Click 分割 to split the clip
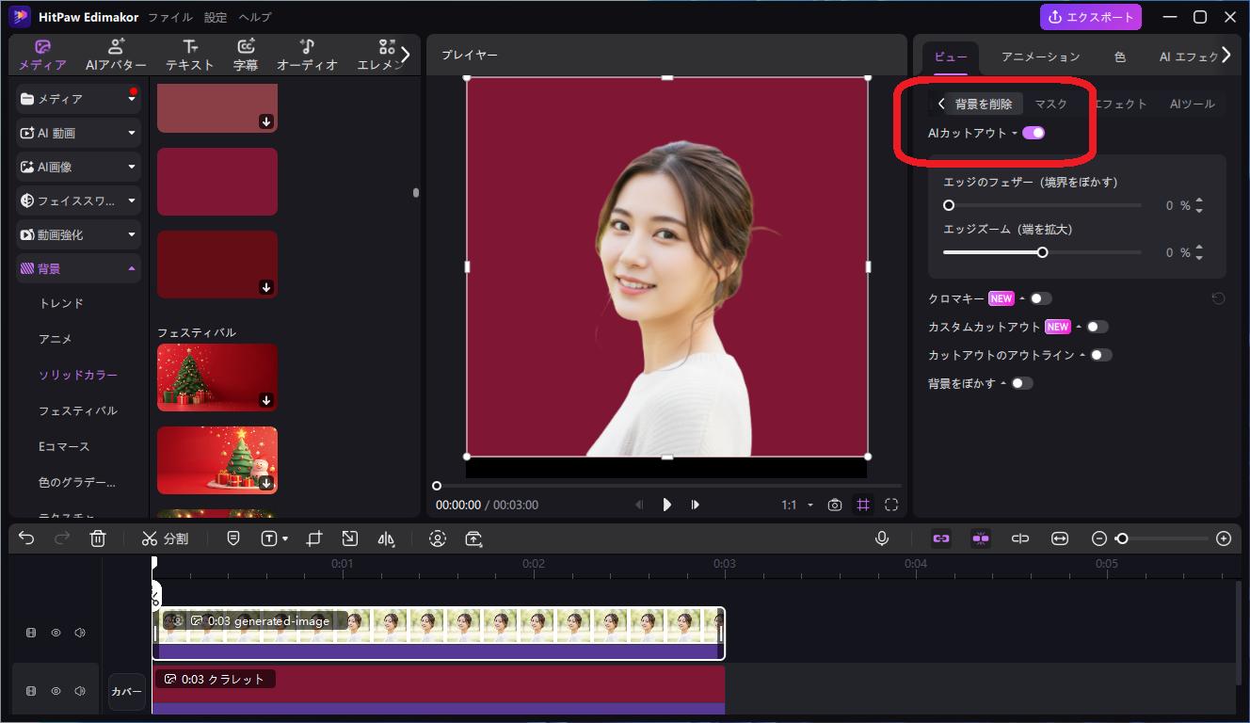The image size is (1250, 723). 168,538
